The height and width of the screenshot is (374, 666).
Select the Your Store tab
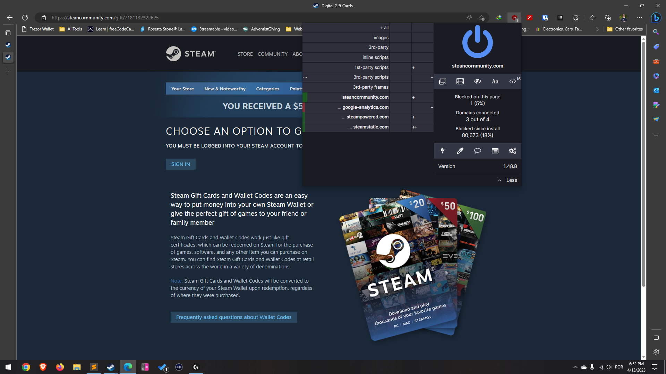click(182, 89)
